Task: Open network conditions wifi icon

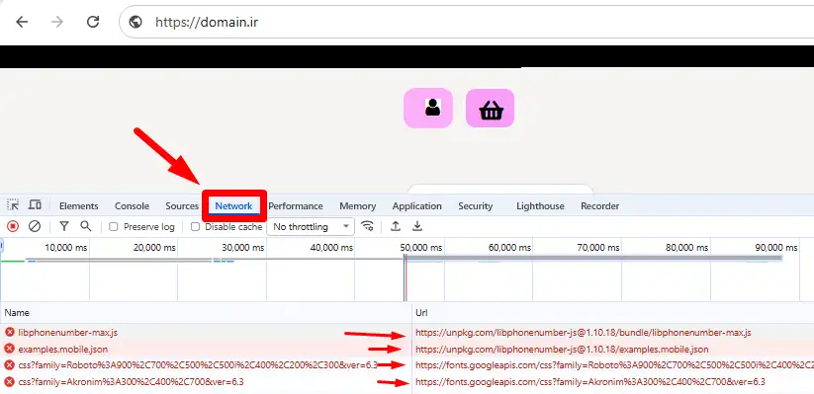Action: (x=368, y=226)
